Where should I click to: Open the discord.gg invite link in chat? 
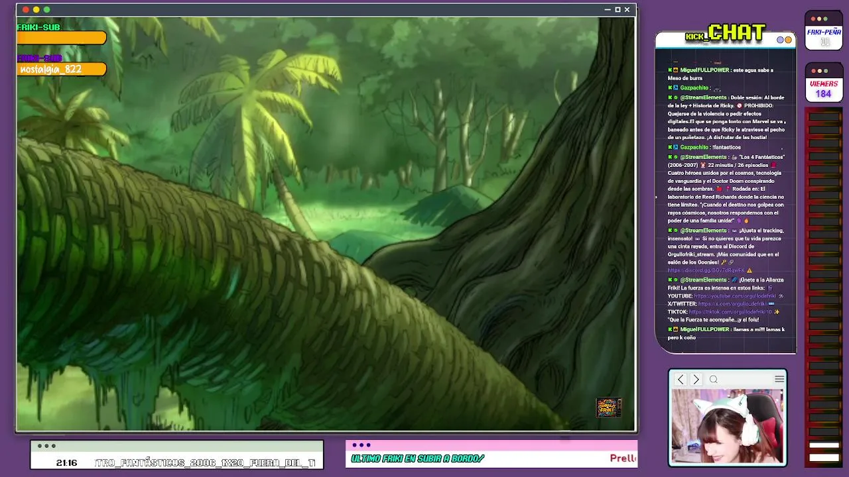click(706, 271)
